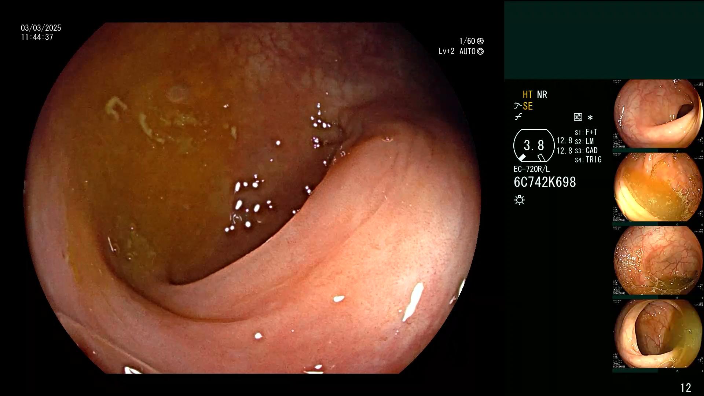The height and width of the screenshot is (396, 704).
Task: Open the second thumbnail with orange fluid
Action: [x=658, y=187]
